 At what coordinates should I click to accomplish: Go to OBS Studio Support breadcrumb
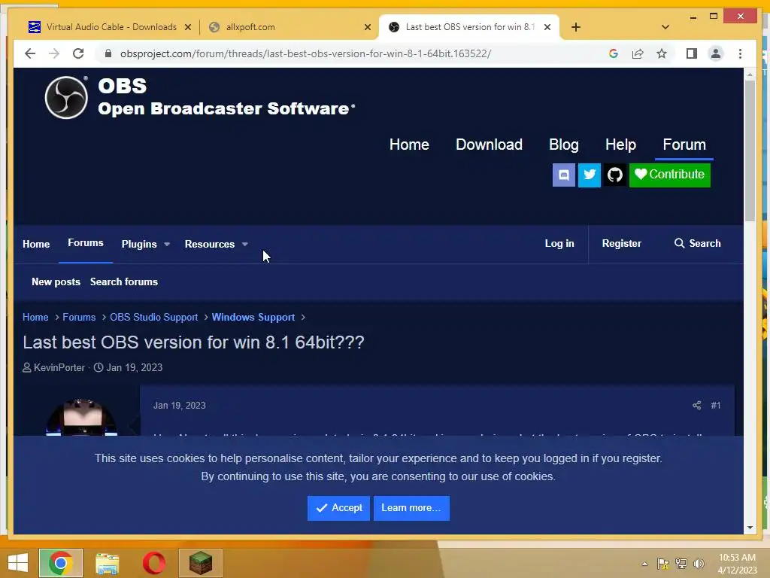coord(153,318)
